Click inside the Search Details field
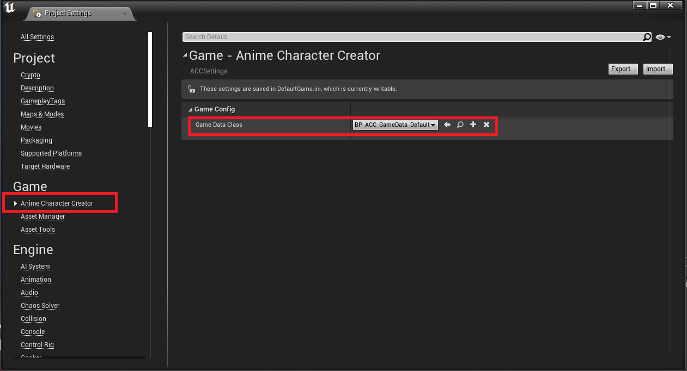 381,36
